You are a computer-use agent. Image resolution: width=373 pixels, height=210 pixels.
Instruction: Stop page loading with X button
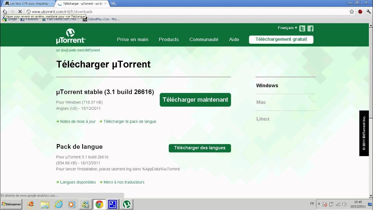pyautogui.click(x=20, y=12)
